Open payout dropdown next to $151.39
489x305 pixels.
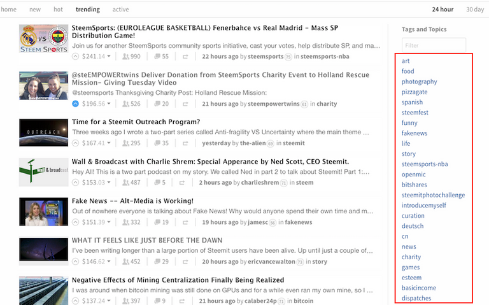point(109,222)
